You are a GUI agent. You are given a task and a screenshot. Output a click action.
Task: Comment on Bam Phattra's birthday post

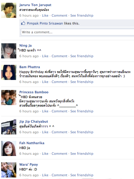click(x=59, y=82)
